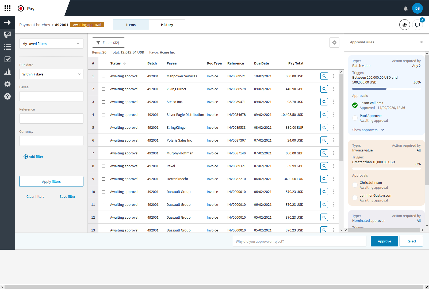This screenshot has height=289, width=429.
Task: View reports via the bar chart sidebar icon
Action: pyautogui.click(x=7, y=72)
